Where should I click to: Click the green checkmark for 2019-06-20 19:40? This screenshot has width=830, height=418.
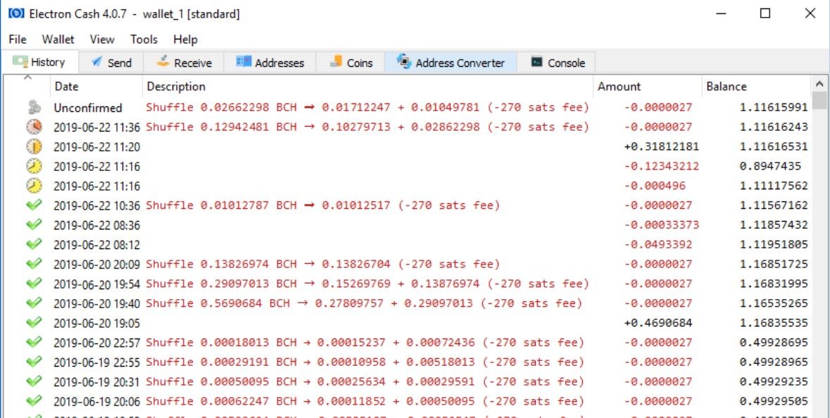click(x=34, y=303)
